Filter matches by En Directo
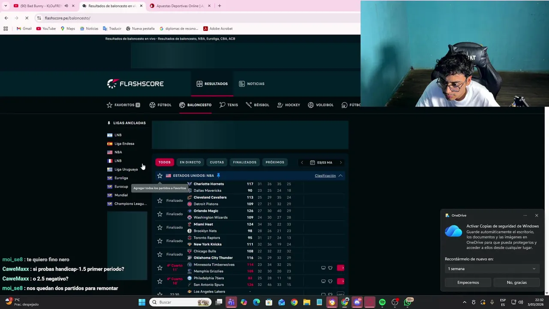Image resolution: width=549 pixels, height=309 pixels. pos(190,162)
